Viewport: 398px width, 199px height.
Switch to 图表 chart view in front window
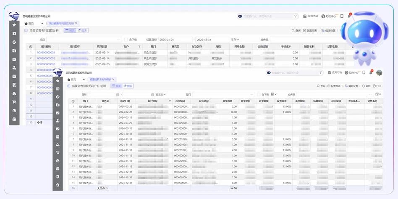click(x=128, y=86)
